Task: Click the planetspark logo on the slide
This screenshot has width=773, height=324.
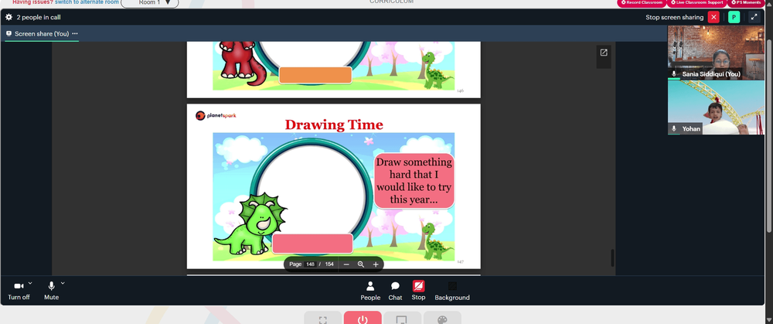Action: (x=216, y=115)
